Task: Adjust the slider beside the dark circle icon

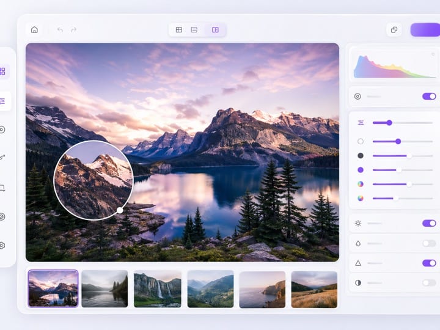Action: click(403, 155)
